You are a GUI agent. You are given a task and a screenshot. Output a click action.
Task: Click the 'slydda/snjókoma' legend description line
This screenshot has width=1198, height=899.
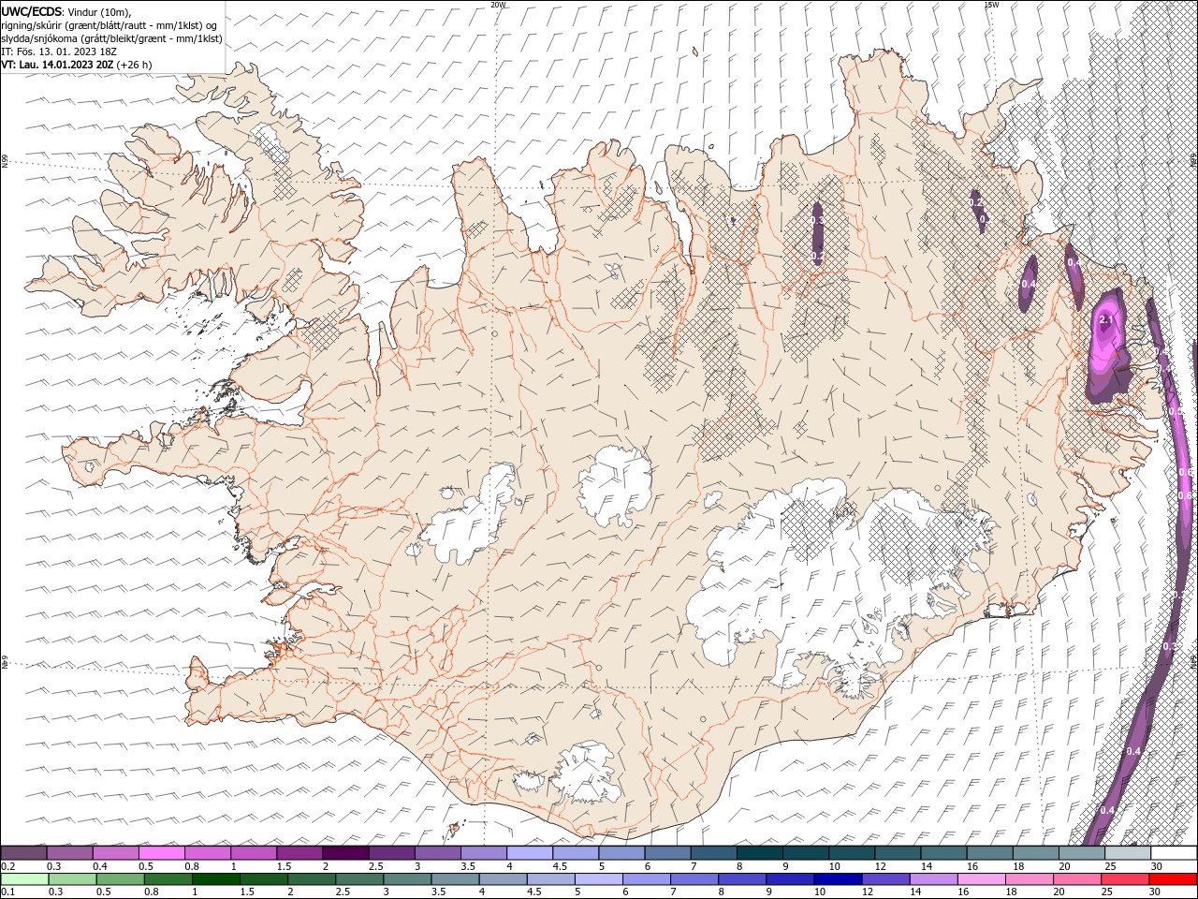[x=112, y=38]
